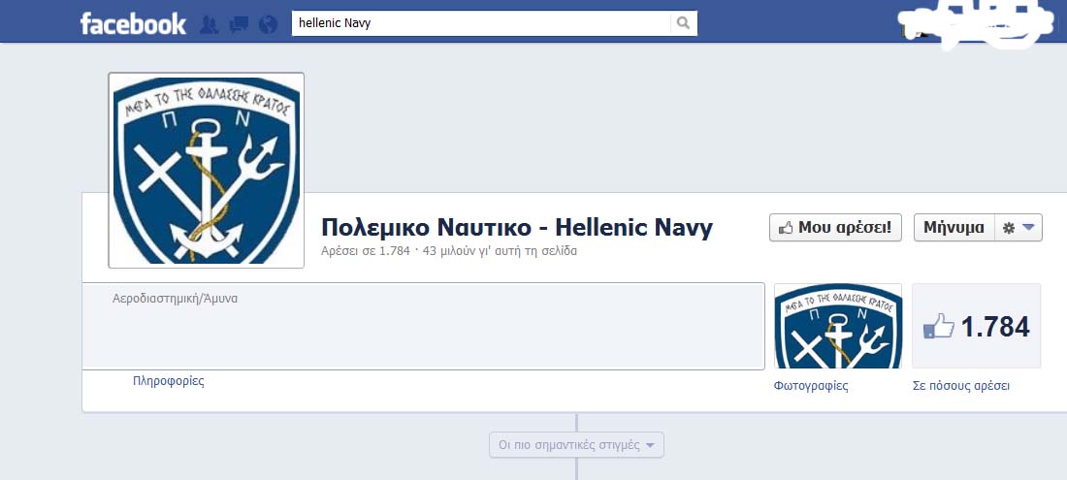Open the Φωτογραφίες photo thumbnail
The height and width of the screenshot is (480, 1067).
tap(838, 326)
